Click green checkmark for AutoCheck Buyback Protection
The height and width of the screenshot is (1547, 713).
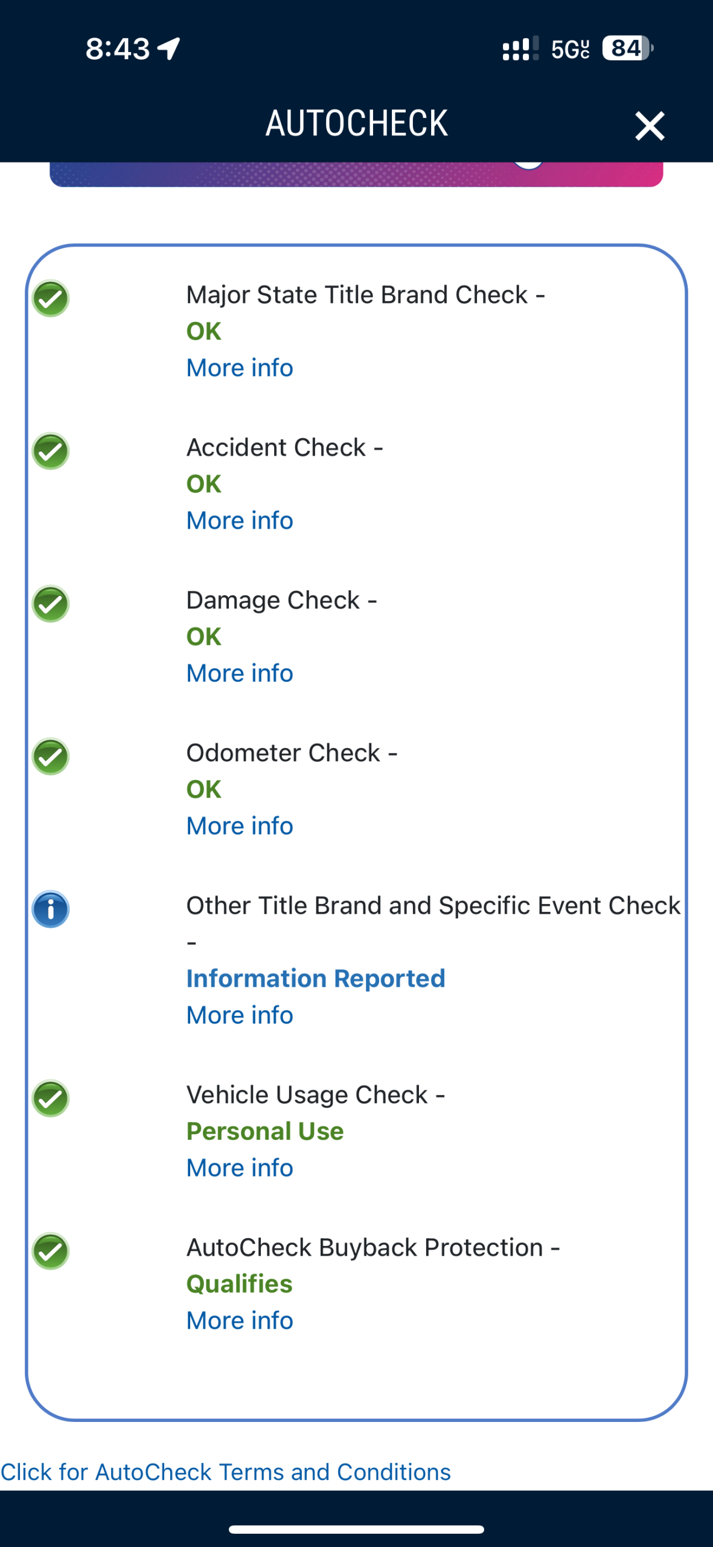click(x=51, y=1251)
